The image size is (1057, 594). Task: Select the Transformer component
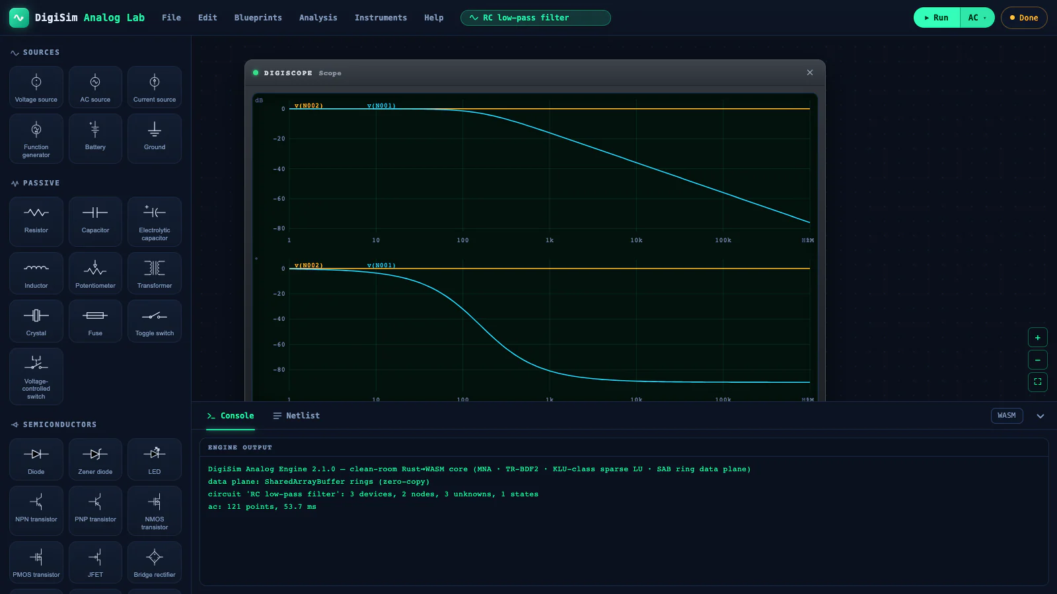155,273
